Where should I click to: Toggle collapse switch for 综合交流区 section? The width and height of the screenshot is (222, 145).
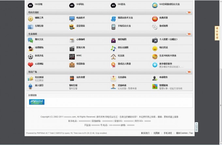[x=188, y=13]
